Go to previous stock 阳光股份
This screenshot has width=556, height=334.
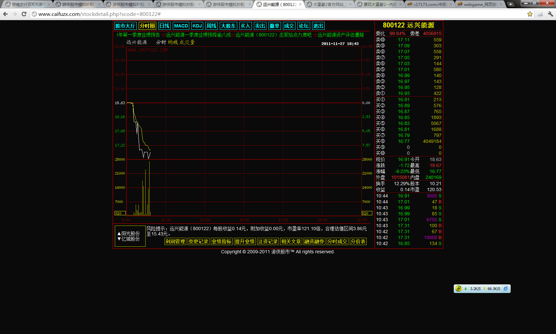pos(129,233)
